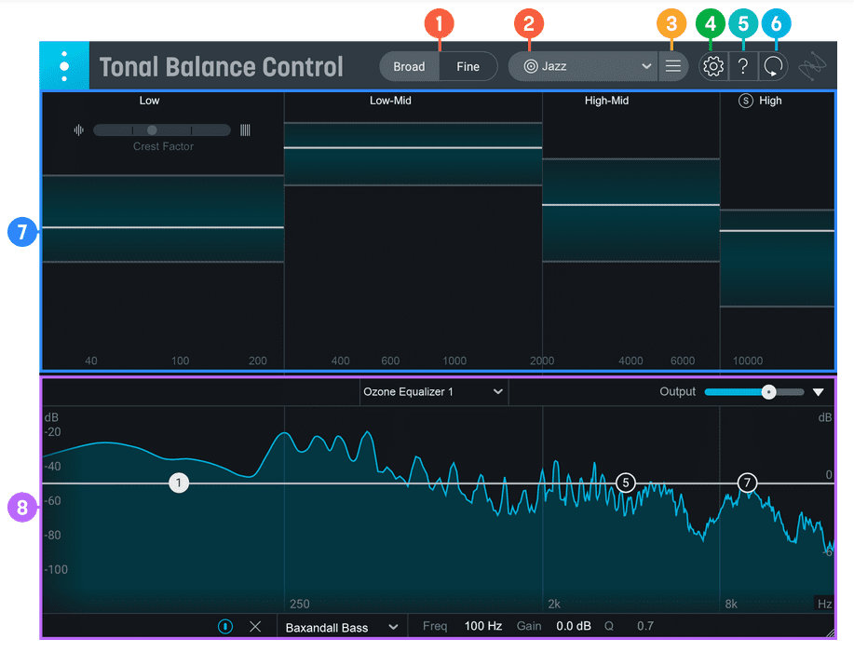Click the circular arrow reset icon

(x=773, y=66)
